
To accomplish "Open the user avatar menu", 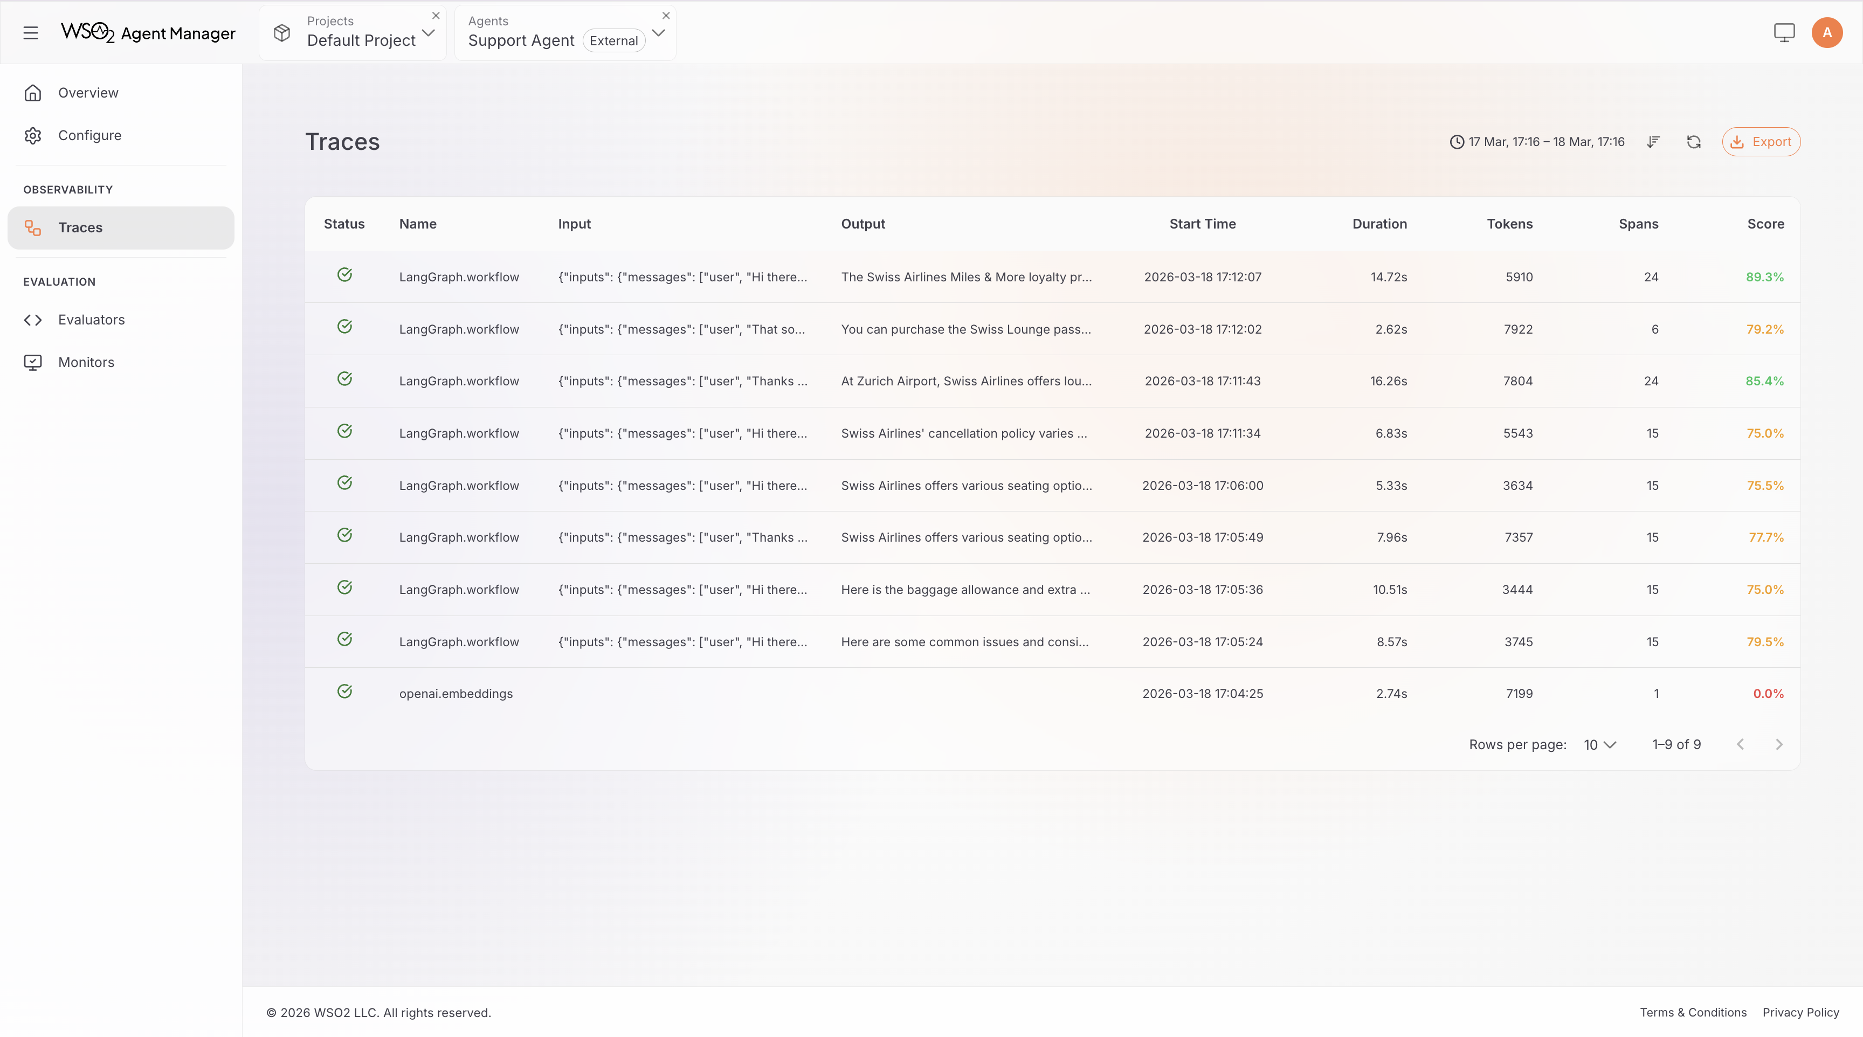I will pos(1827,32).
